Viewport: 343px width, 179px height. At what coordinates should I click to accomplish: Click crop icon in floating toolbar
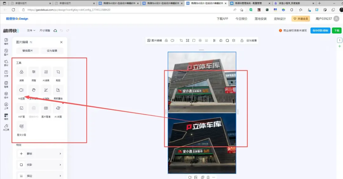tap(181, 40)
